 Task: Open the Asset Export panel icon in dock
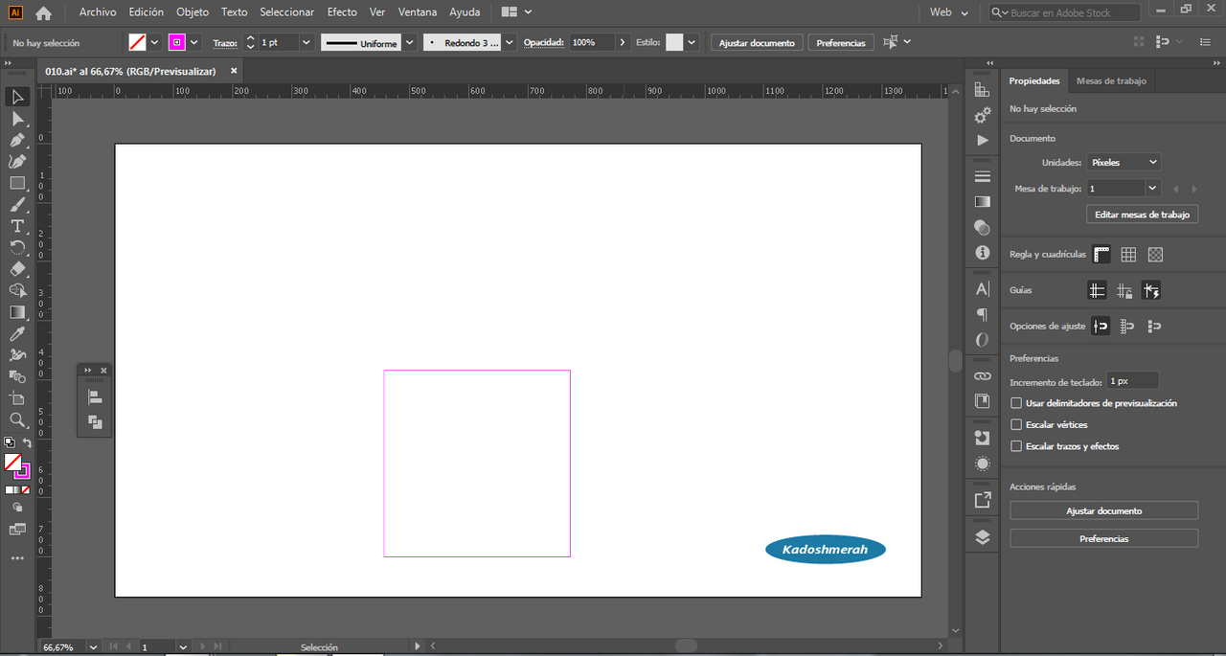point(982,500)
